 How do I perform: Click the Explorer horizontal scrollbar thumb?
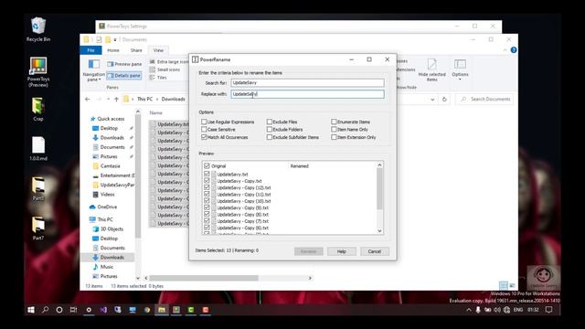pyautogui.click(x=204, y=278)
